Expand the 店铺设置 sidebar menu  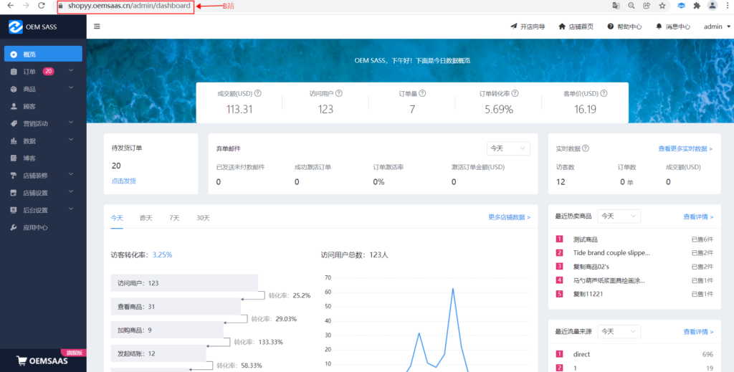click(43, 193)
